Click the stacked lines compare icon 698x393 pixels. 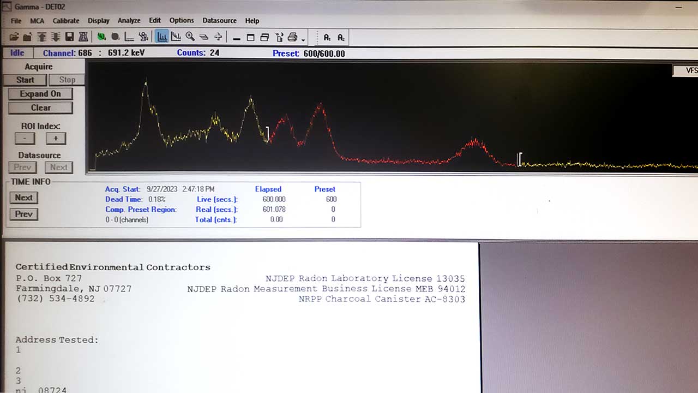203,37
